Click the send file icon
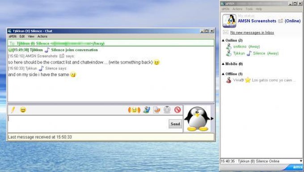Viewport: 304px width, 172px height. tap(156, 110)
